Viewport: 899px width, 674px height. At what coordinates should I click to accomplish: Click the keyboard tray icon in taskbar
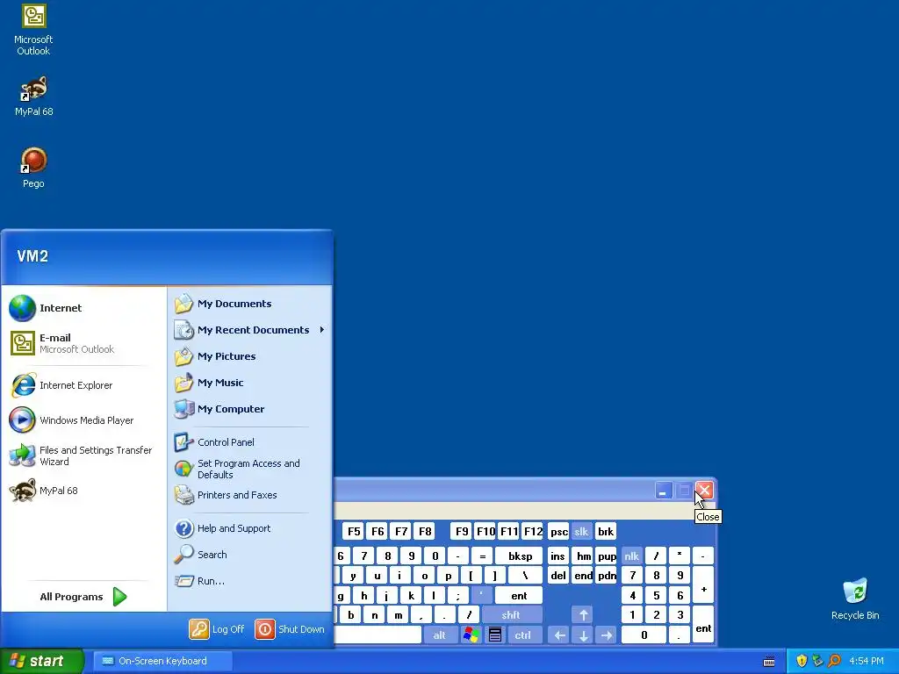[769, 662]
